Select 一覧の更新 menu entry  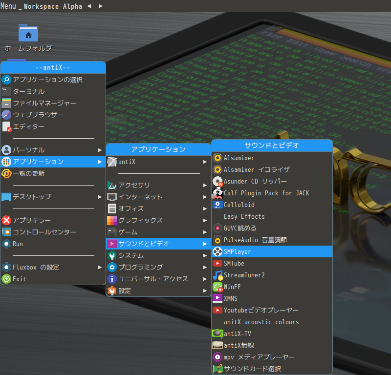click(53, 173)
